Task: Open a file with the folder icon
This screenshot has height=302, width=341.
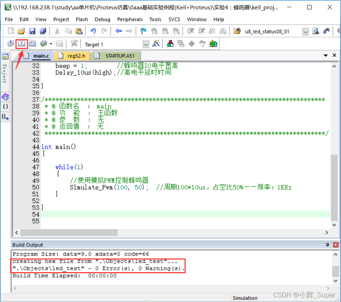Action: pos(21,31)
